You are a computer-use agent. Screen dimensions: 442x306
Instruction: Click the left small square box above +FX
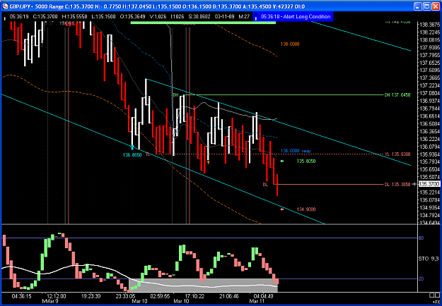coord(432,295)
